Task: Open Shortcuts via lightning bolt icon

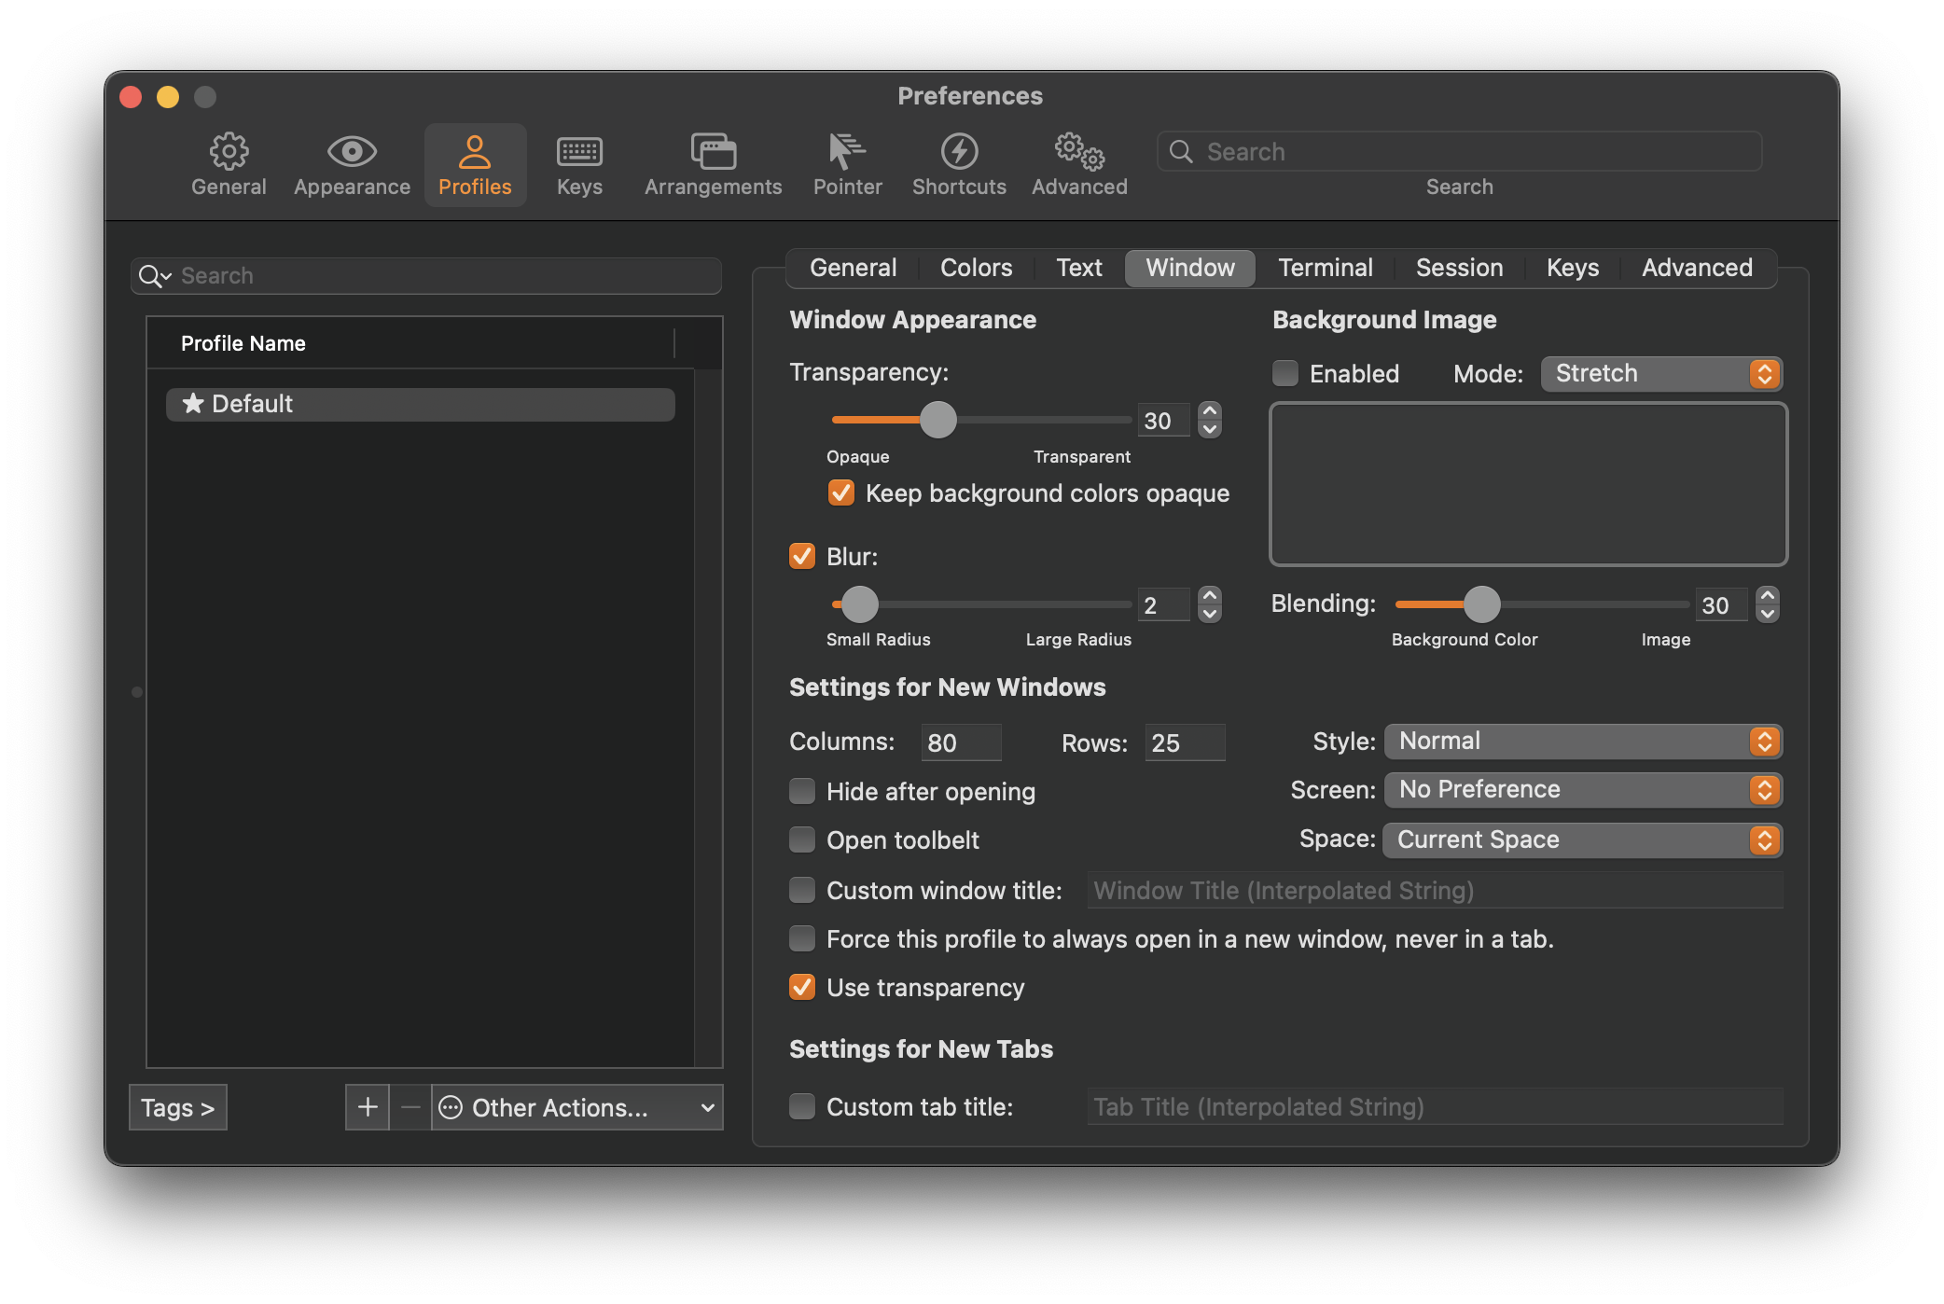Action: (959, 164)
